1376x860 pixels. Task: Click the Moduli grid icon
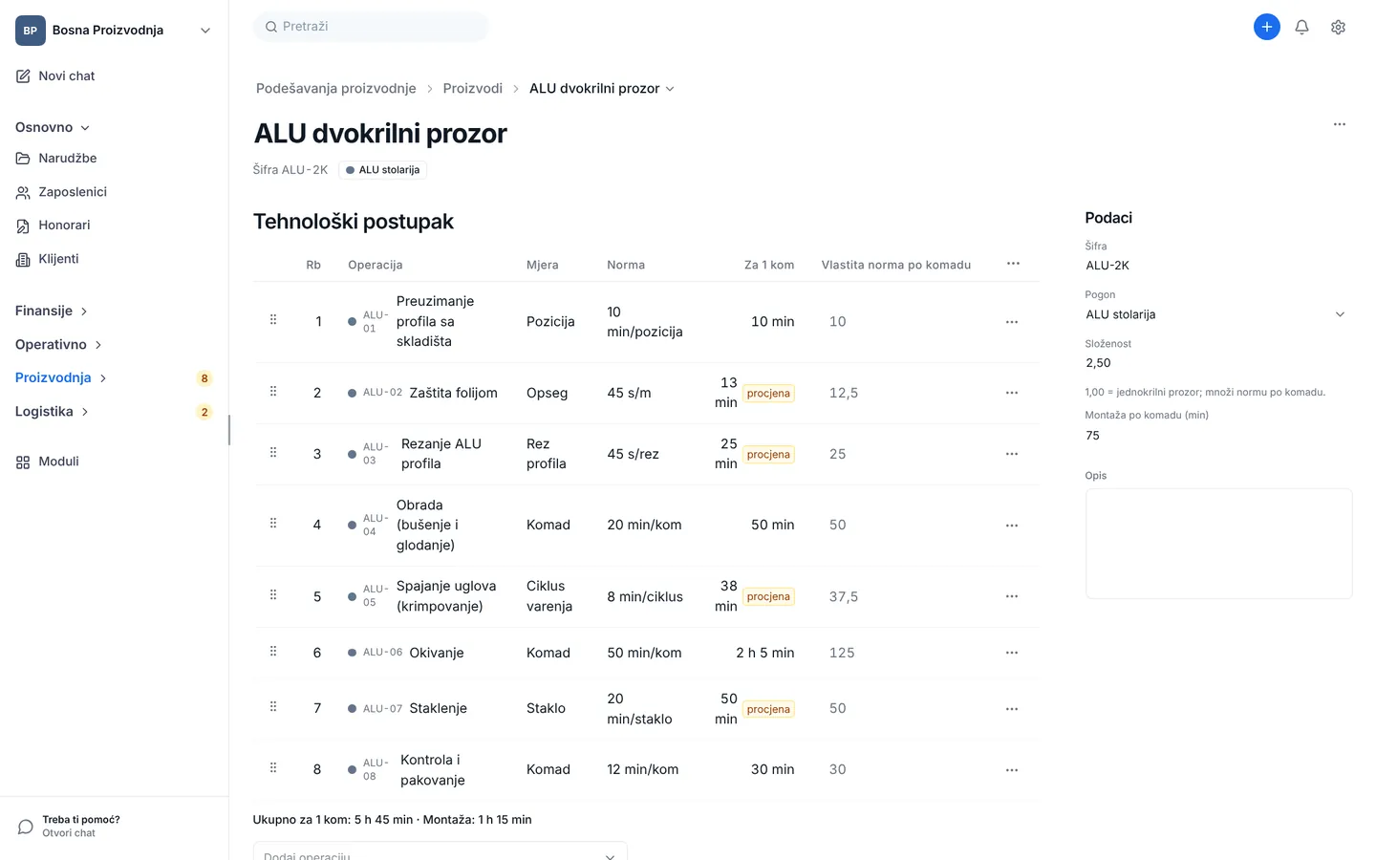[23, 462]
